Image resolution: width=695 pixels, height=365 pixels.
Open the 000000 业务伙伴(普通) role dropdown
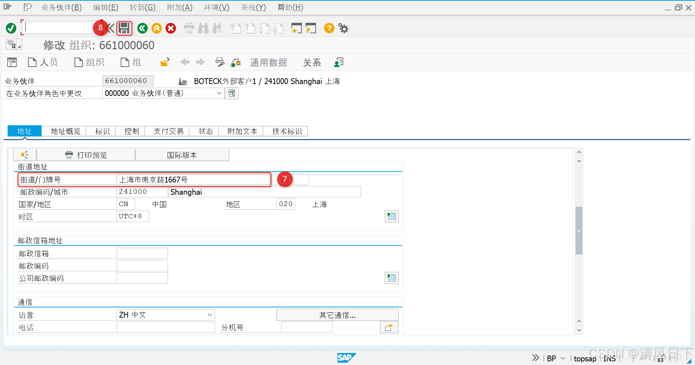point(219,93)
